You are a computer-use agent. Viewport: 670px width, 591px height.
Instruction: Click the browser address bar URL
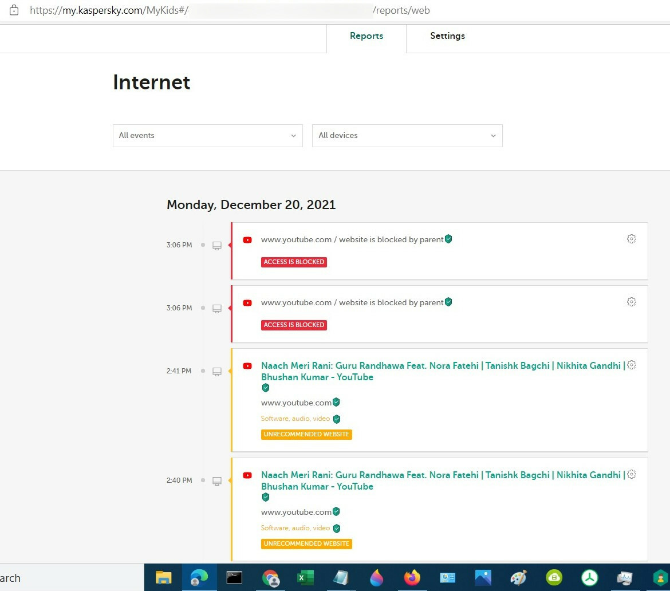(x=230, y=10)
